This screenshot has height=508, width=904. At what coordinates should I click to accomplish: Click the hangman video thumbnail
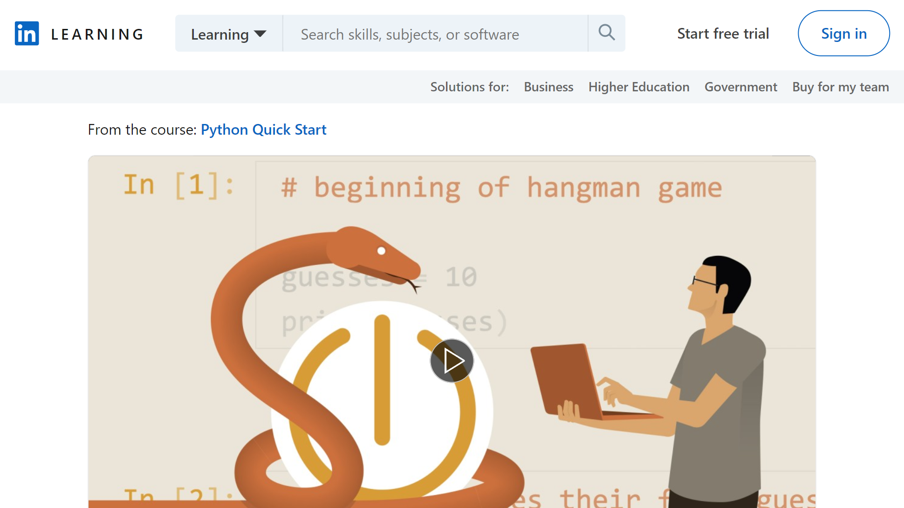tap(452, 332)
